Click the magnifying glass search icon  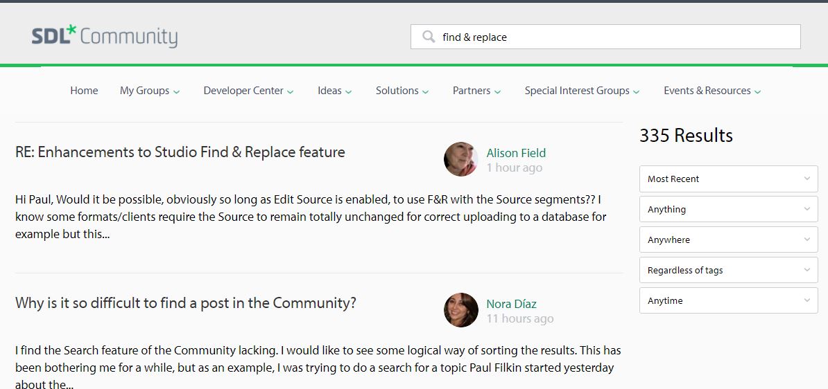(x=429, y=37)
